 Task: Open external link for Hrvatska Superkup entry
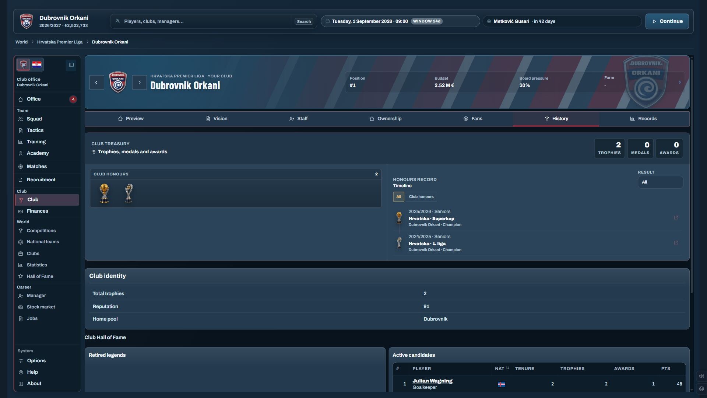pos(676,218)
